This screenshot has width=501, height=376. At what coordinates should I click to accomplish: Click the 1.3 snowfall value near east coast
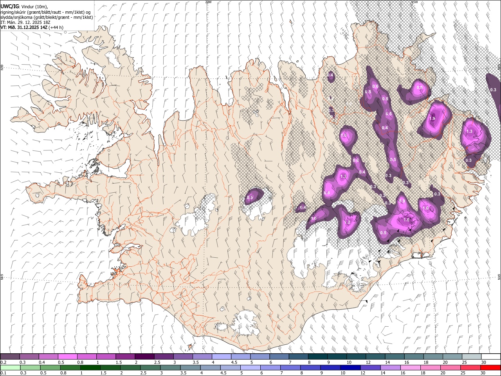(470, 131)
